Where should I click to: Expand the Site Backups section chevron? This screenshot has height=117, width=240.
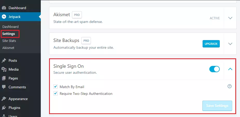[230, 44]
